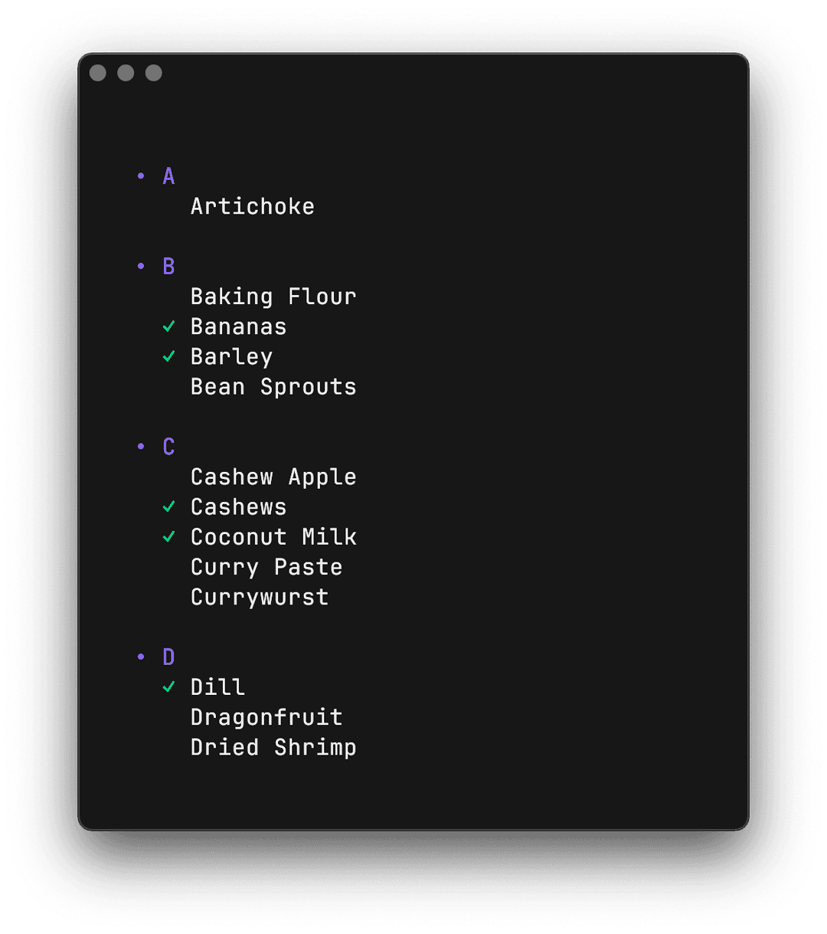This screenshot has width=827, height=934.
Task: Collapse the B section header
Action: pyautogui.click(x=169, y=267)
